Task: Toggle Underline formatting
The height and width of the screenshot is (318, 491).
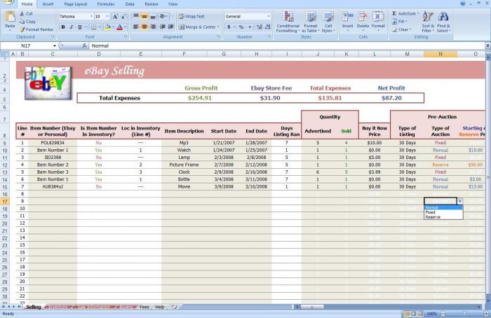Action: 80,27
